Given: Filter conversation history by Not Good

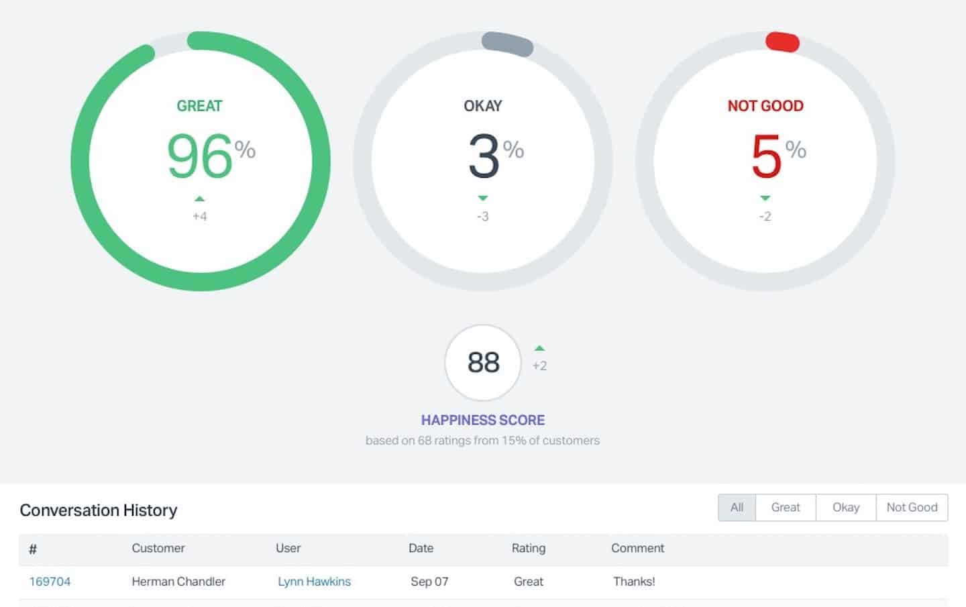Looking at the screenshot, I should 912,508.
